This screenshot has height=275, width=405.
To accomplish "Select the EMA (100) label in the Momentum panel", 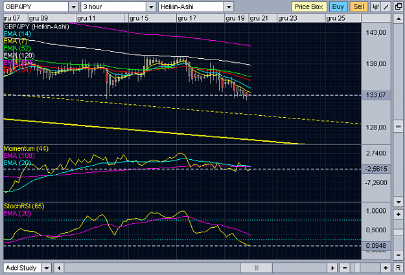I will point(19,156).
